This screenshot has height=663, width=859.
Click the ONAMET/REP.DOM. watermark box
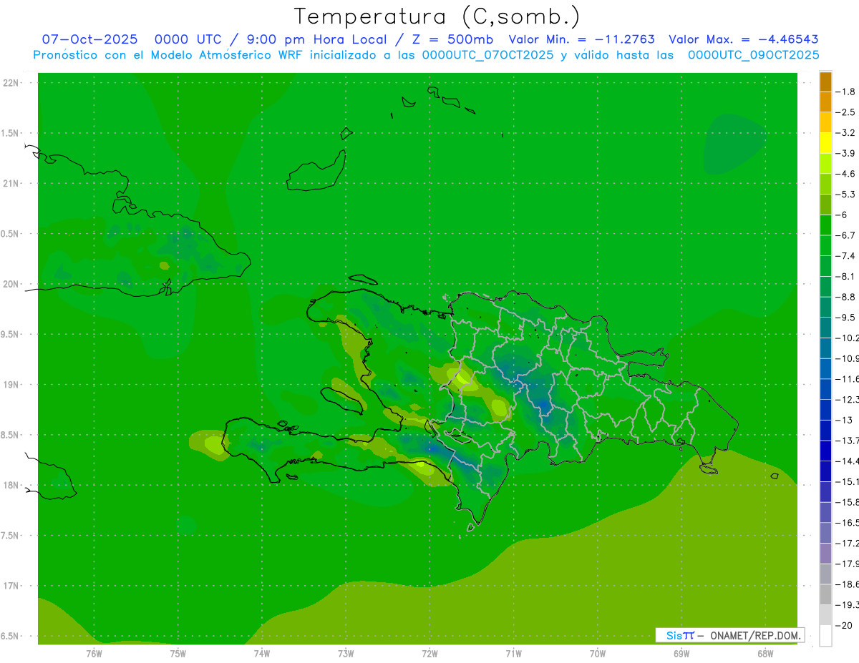729,635
